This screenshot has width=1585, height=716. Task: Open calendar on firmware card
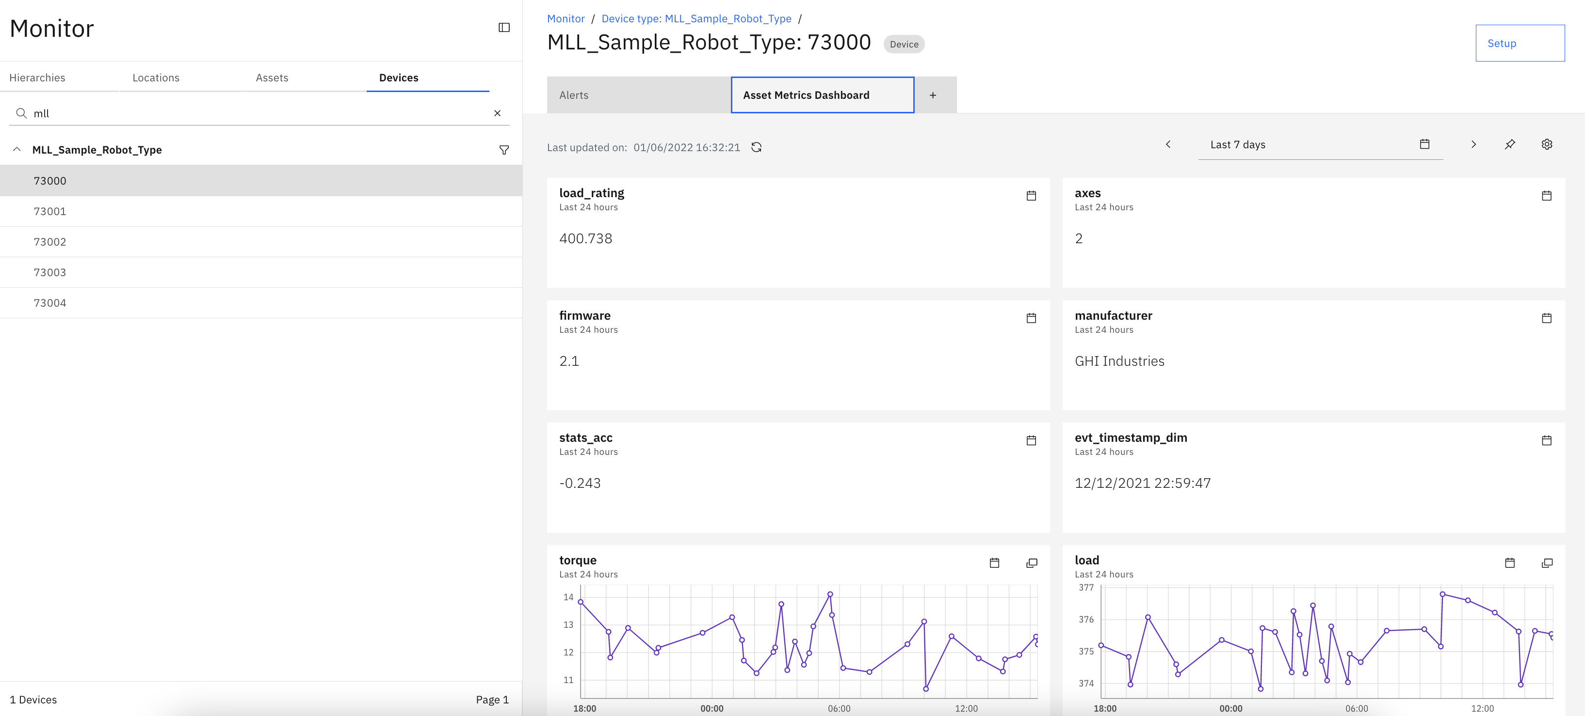click(x=1031, y=318)
